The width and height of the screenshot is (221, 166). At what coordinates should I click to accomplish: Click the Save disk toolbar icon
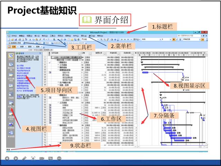tap(16, 40)
